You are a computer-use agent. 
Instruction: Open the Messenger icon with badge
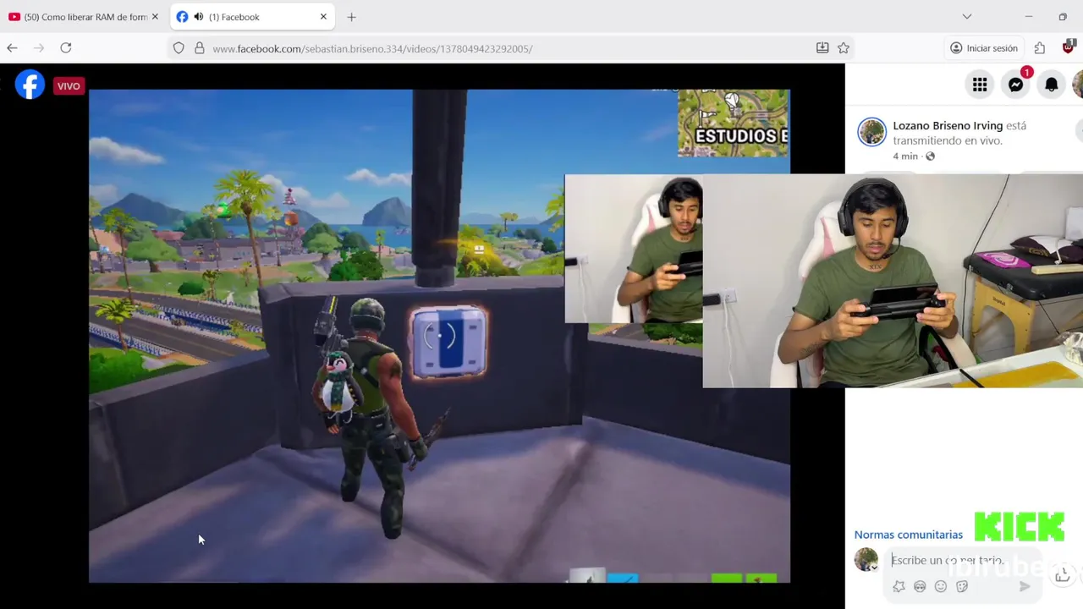coord(1016,85)
